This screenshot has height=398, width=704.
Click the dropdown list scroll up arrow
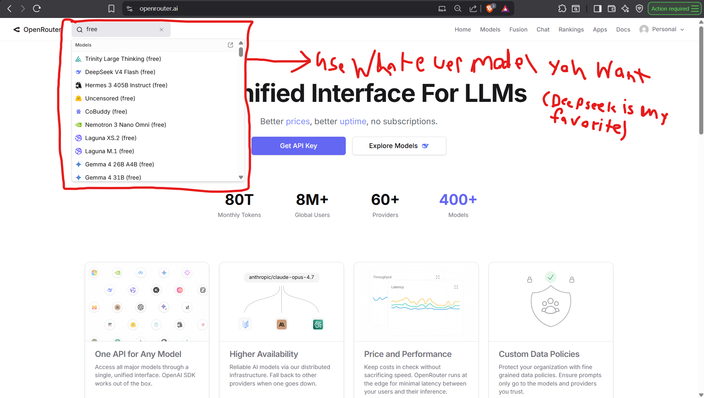(241, 43)
